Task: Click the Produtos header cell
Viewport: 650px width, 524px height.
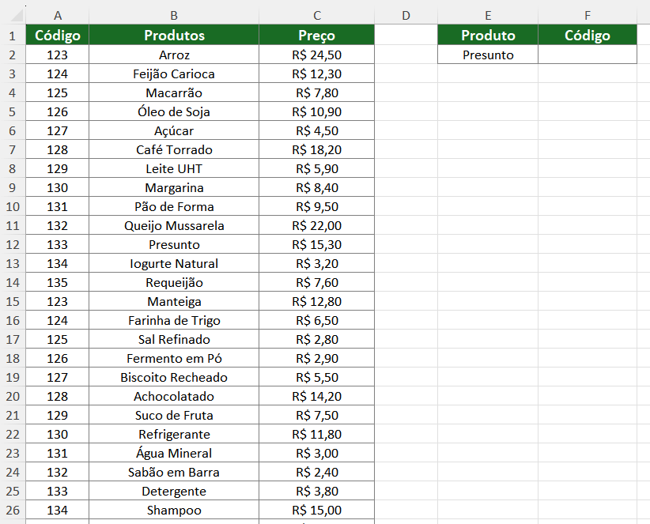Action: (x=174, y=36)
